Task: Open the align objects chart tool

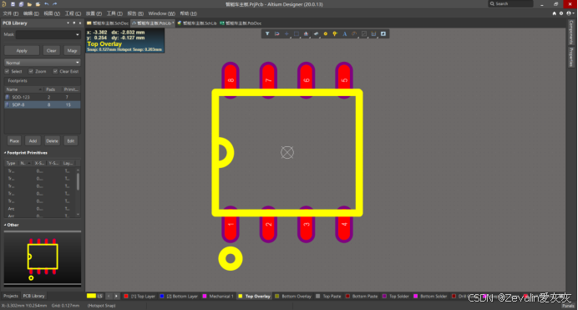Action: (306, 33)
